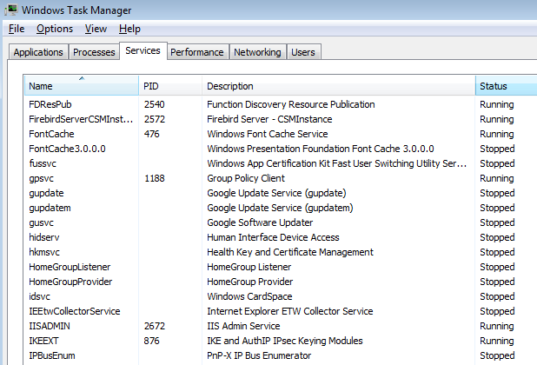
Task: Click the Task Manager title bar icon
Action: coord(11,10)
